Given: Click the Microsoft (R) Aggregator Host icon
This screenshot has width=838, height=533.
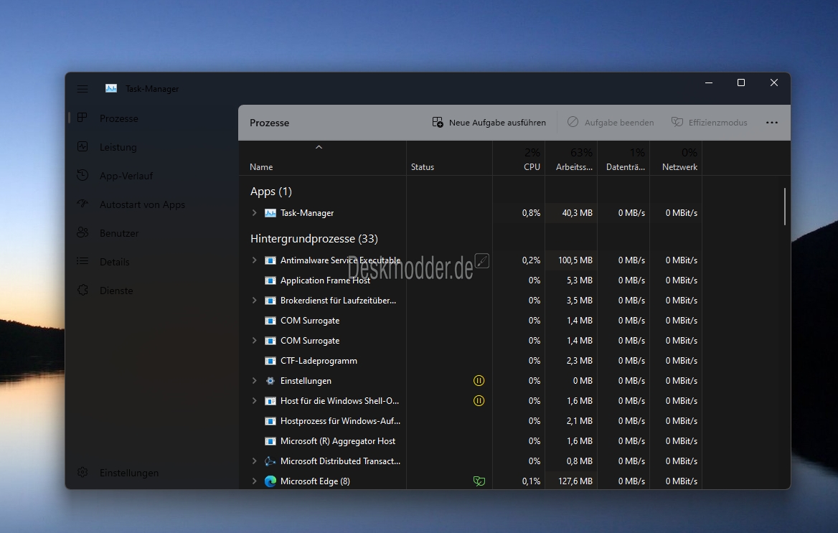Looking at the screenshot, I should [270, 441].
